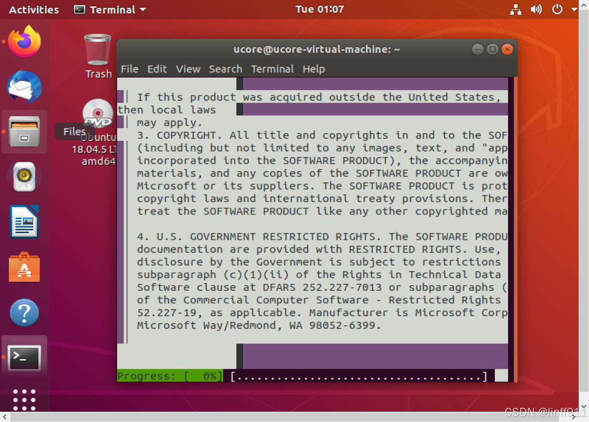Screen dimensions: 589x422
Task: Open the Help menu in terminal
Action: [x=314, y=69]
